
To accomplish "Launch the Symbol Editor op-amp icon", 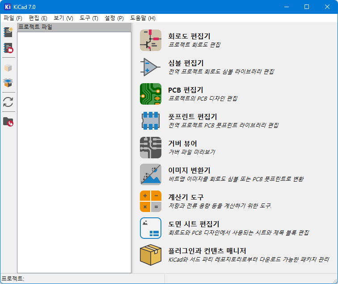I will pyautogui.click(x=151, y=67).
